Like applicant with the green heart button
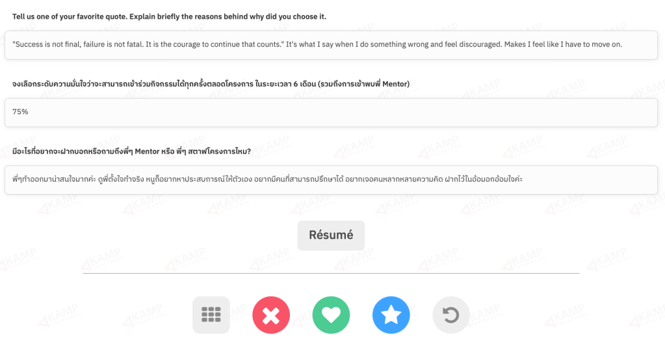This screenshot has height=342, width=665. tap(331, 315)
